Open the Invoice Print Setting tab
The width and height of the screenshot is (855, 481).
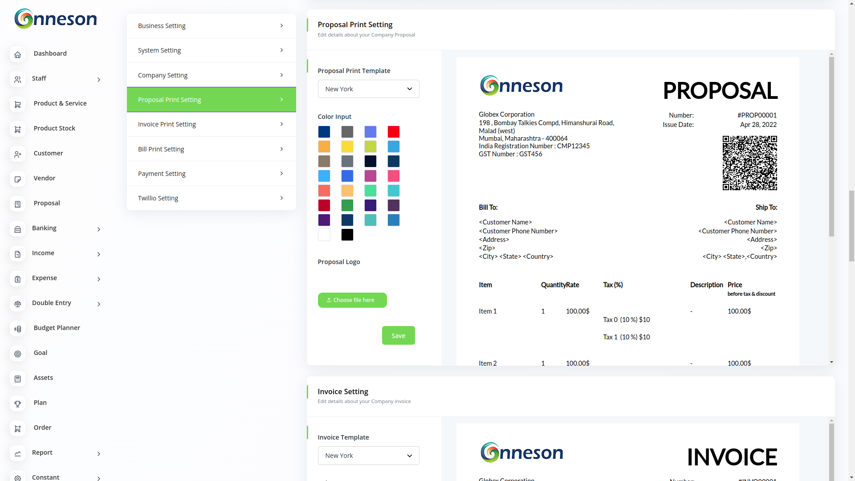coord(211,124)
